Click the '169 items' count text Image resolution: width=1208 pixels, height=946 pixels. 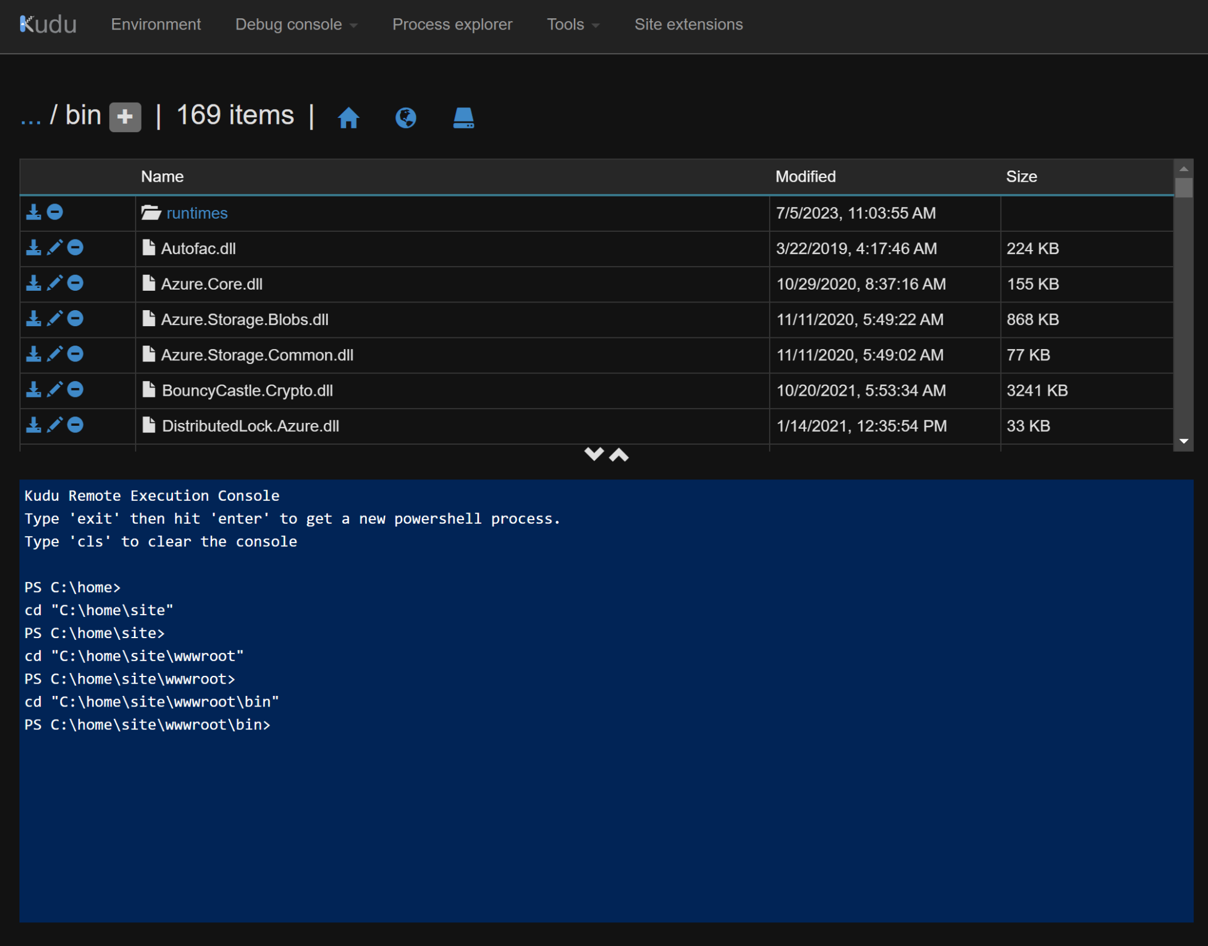click(235, 115)
